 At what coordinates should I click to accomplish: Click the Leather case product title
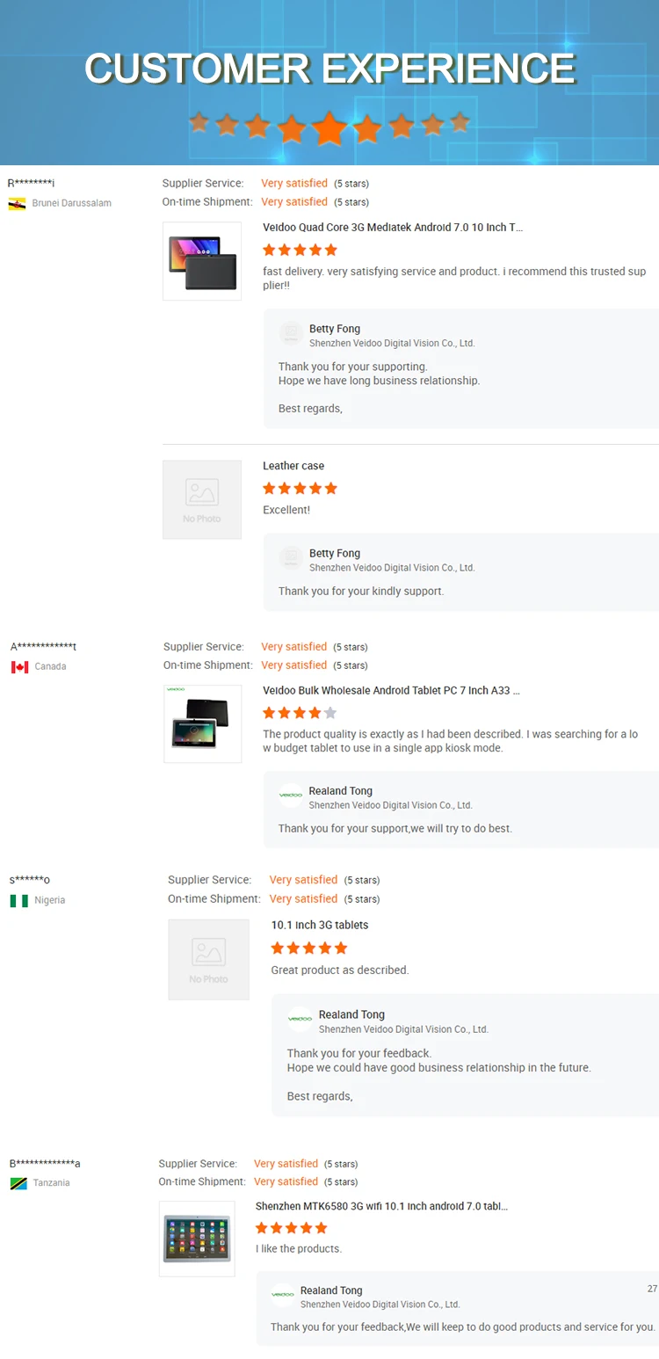pyautogui.click(x=293, y=466)
